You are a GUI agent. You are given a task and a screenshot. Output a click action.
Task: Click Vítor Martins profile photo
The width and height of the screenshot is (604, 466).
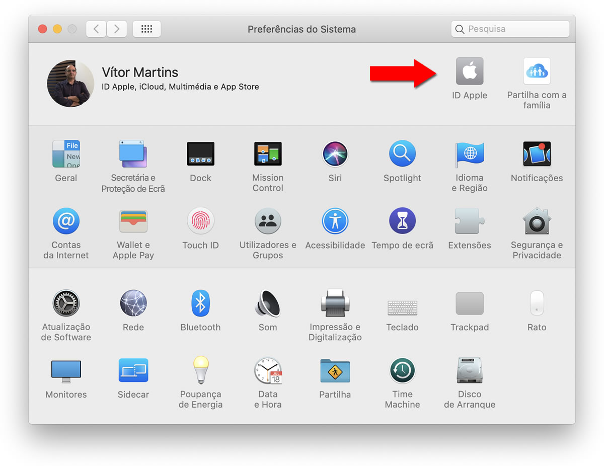point(70,84)
